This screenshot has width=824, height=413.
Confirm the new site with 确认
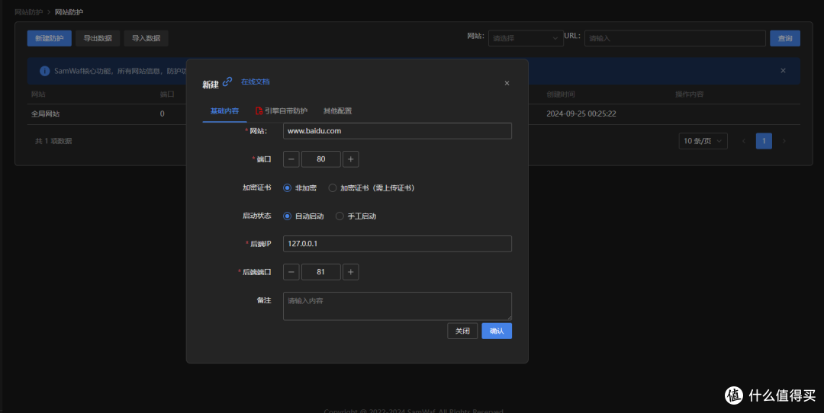pyautogui.click(x=497, y=331)
